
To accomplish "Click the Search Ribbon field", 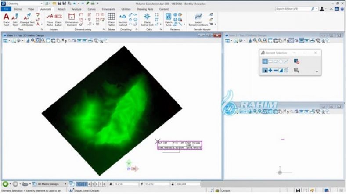I will click(293, 9).
